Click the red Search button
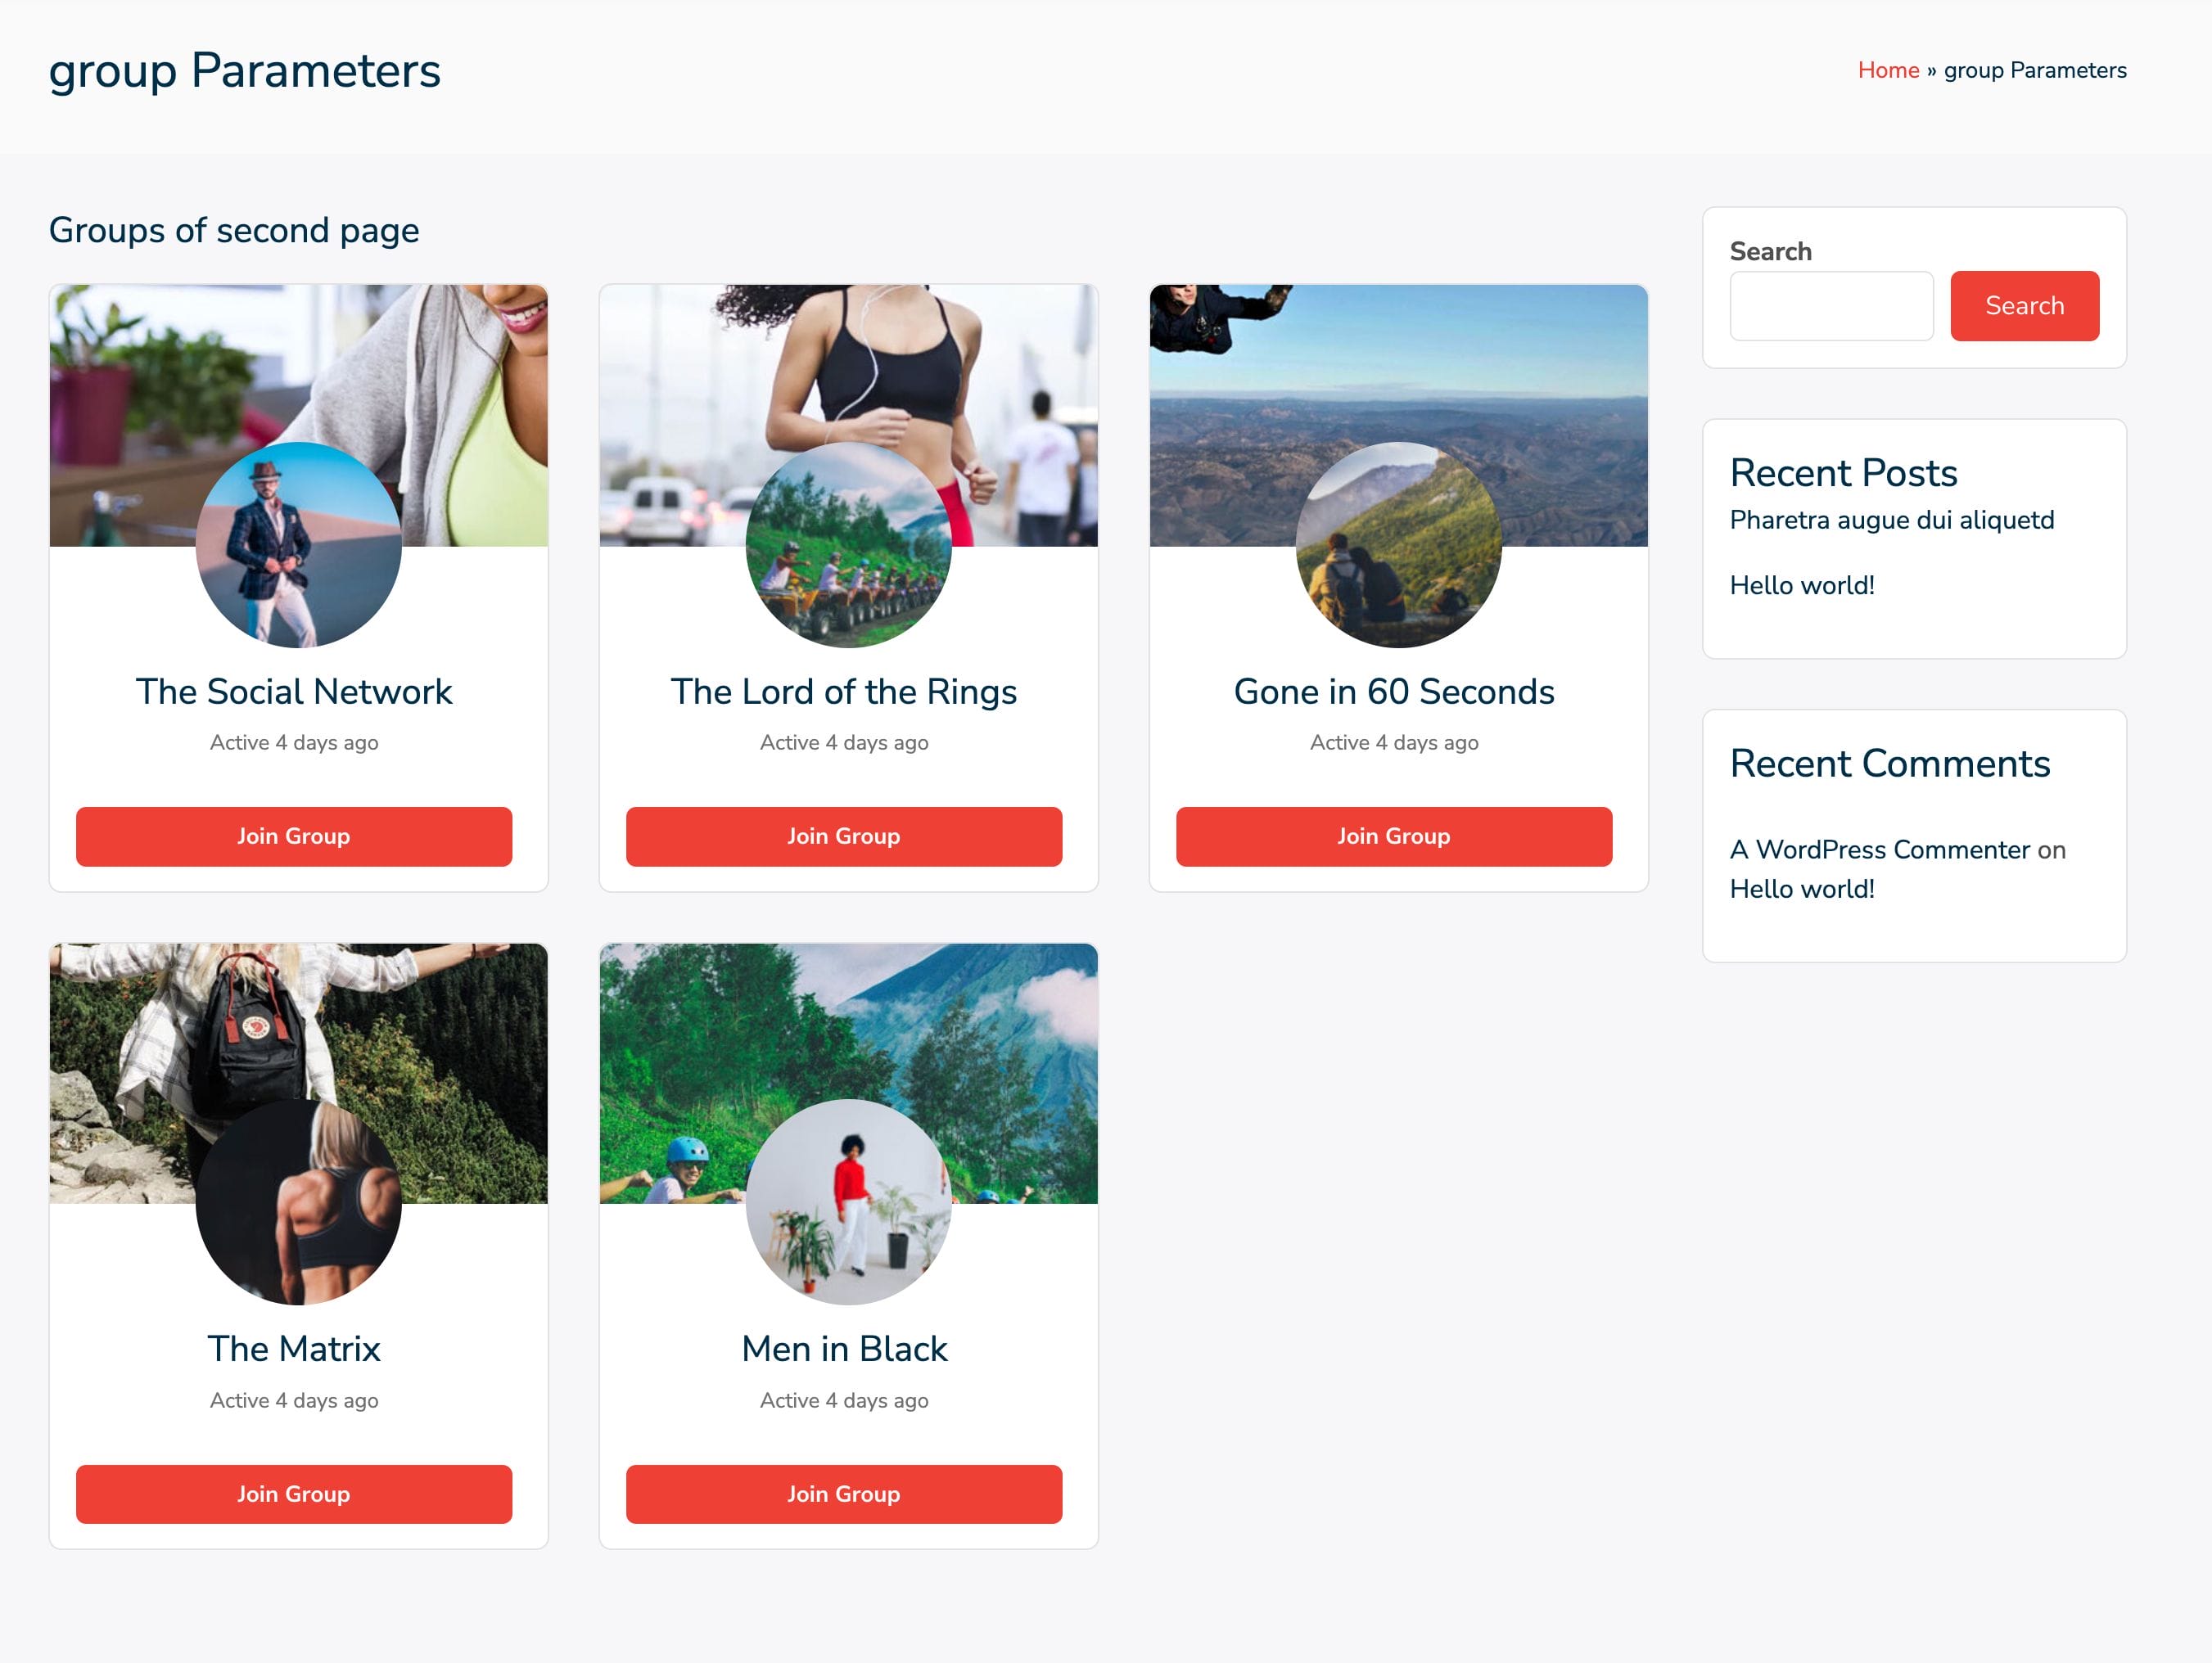Image resolution: width=2212 pixels, height=1663 pixels. click(x=2024, y=306)
